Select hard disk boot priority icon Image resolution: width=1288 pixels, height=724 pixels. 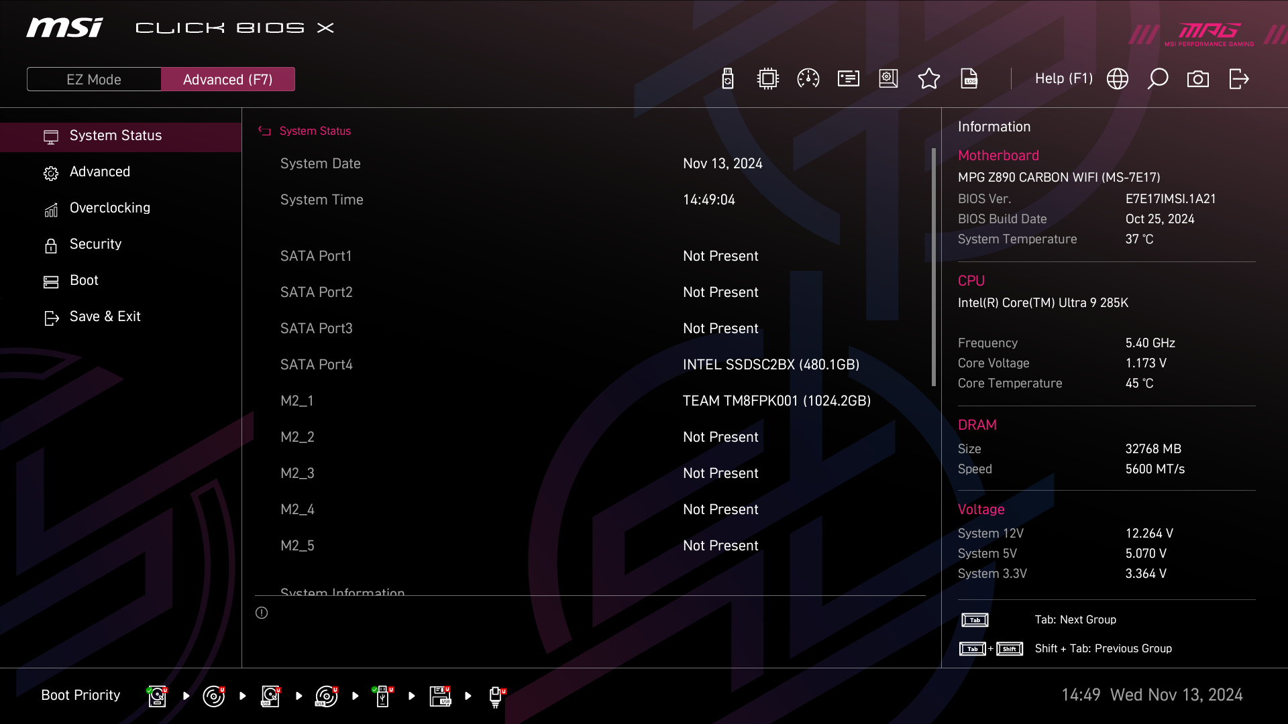(x=157, y=696)
